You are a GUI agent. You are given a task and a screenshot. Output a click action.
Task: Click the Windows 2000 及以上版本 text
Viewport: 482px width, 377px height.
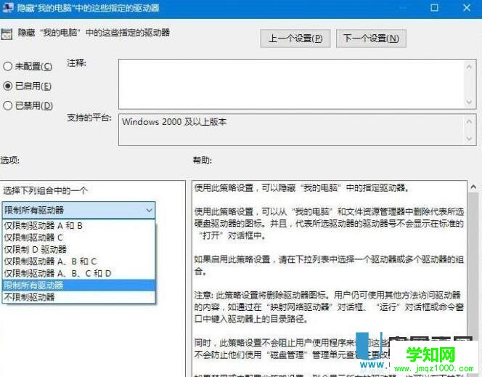174,122
